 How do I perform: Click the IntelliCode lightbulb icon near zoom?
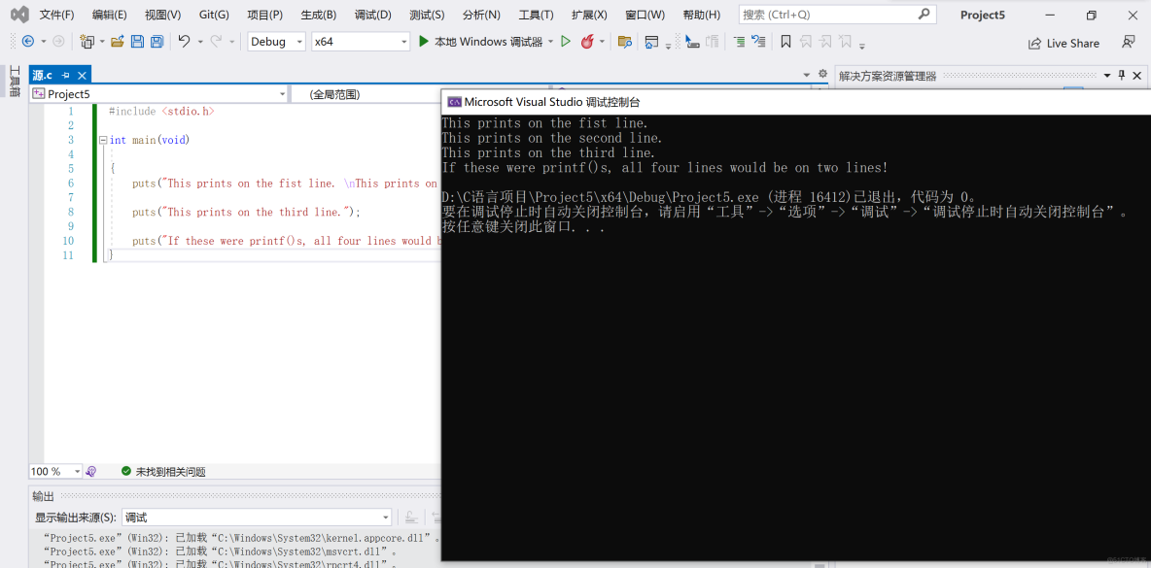[x=91, y=471]
